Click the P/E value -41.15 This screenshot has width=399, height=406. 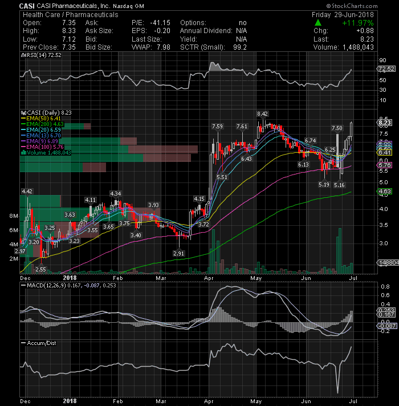[160, 23]
